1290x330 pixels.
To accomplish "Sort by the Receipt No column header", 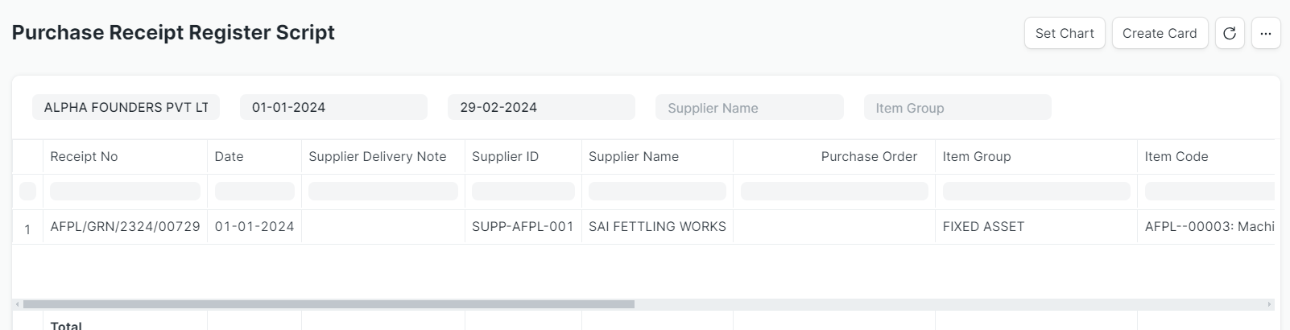I will click(x=84, y=157).
